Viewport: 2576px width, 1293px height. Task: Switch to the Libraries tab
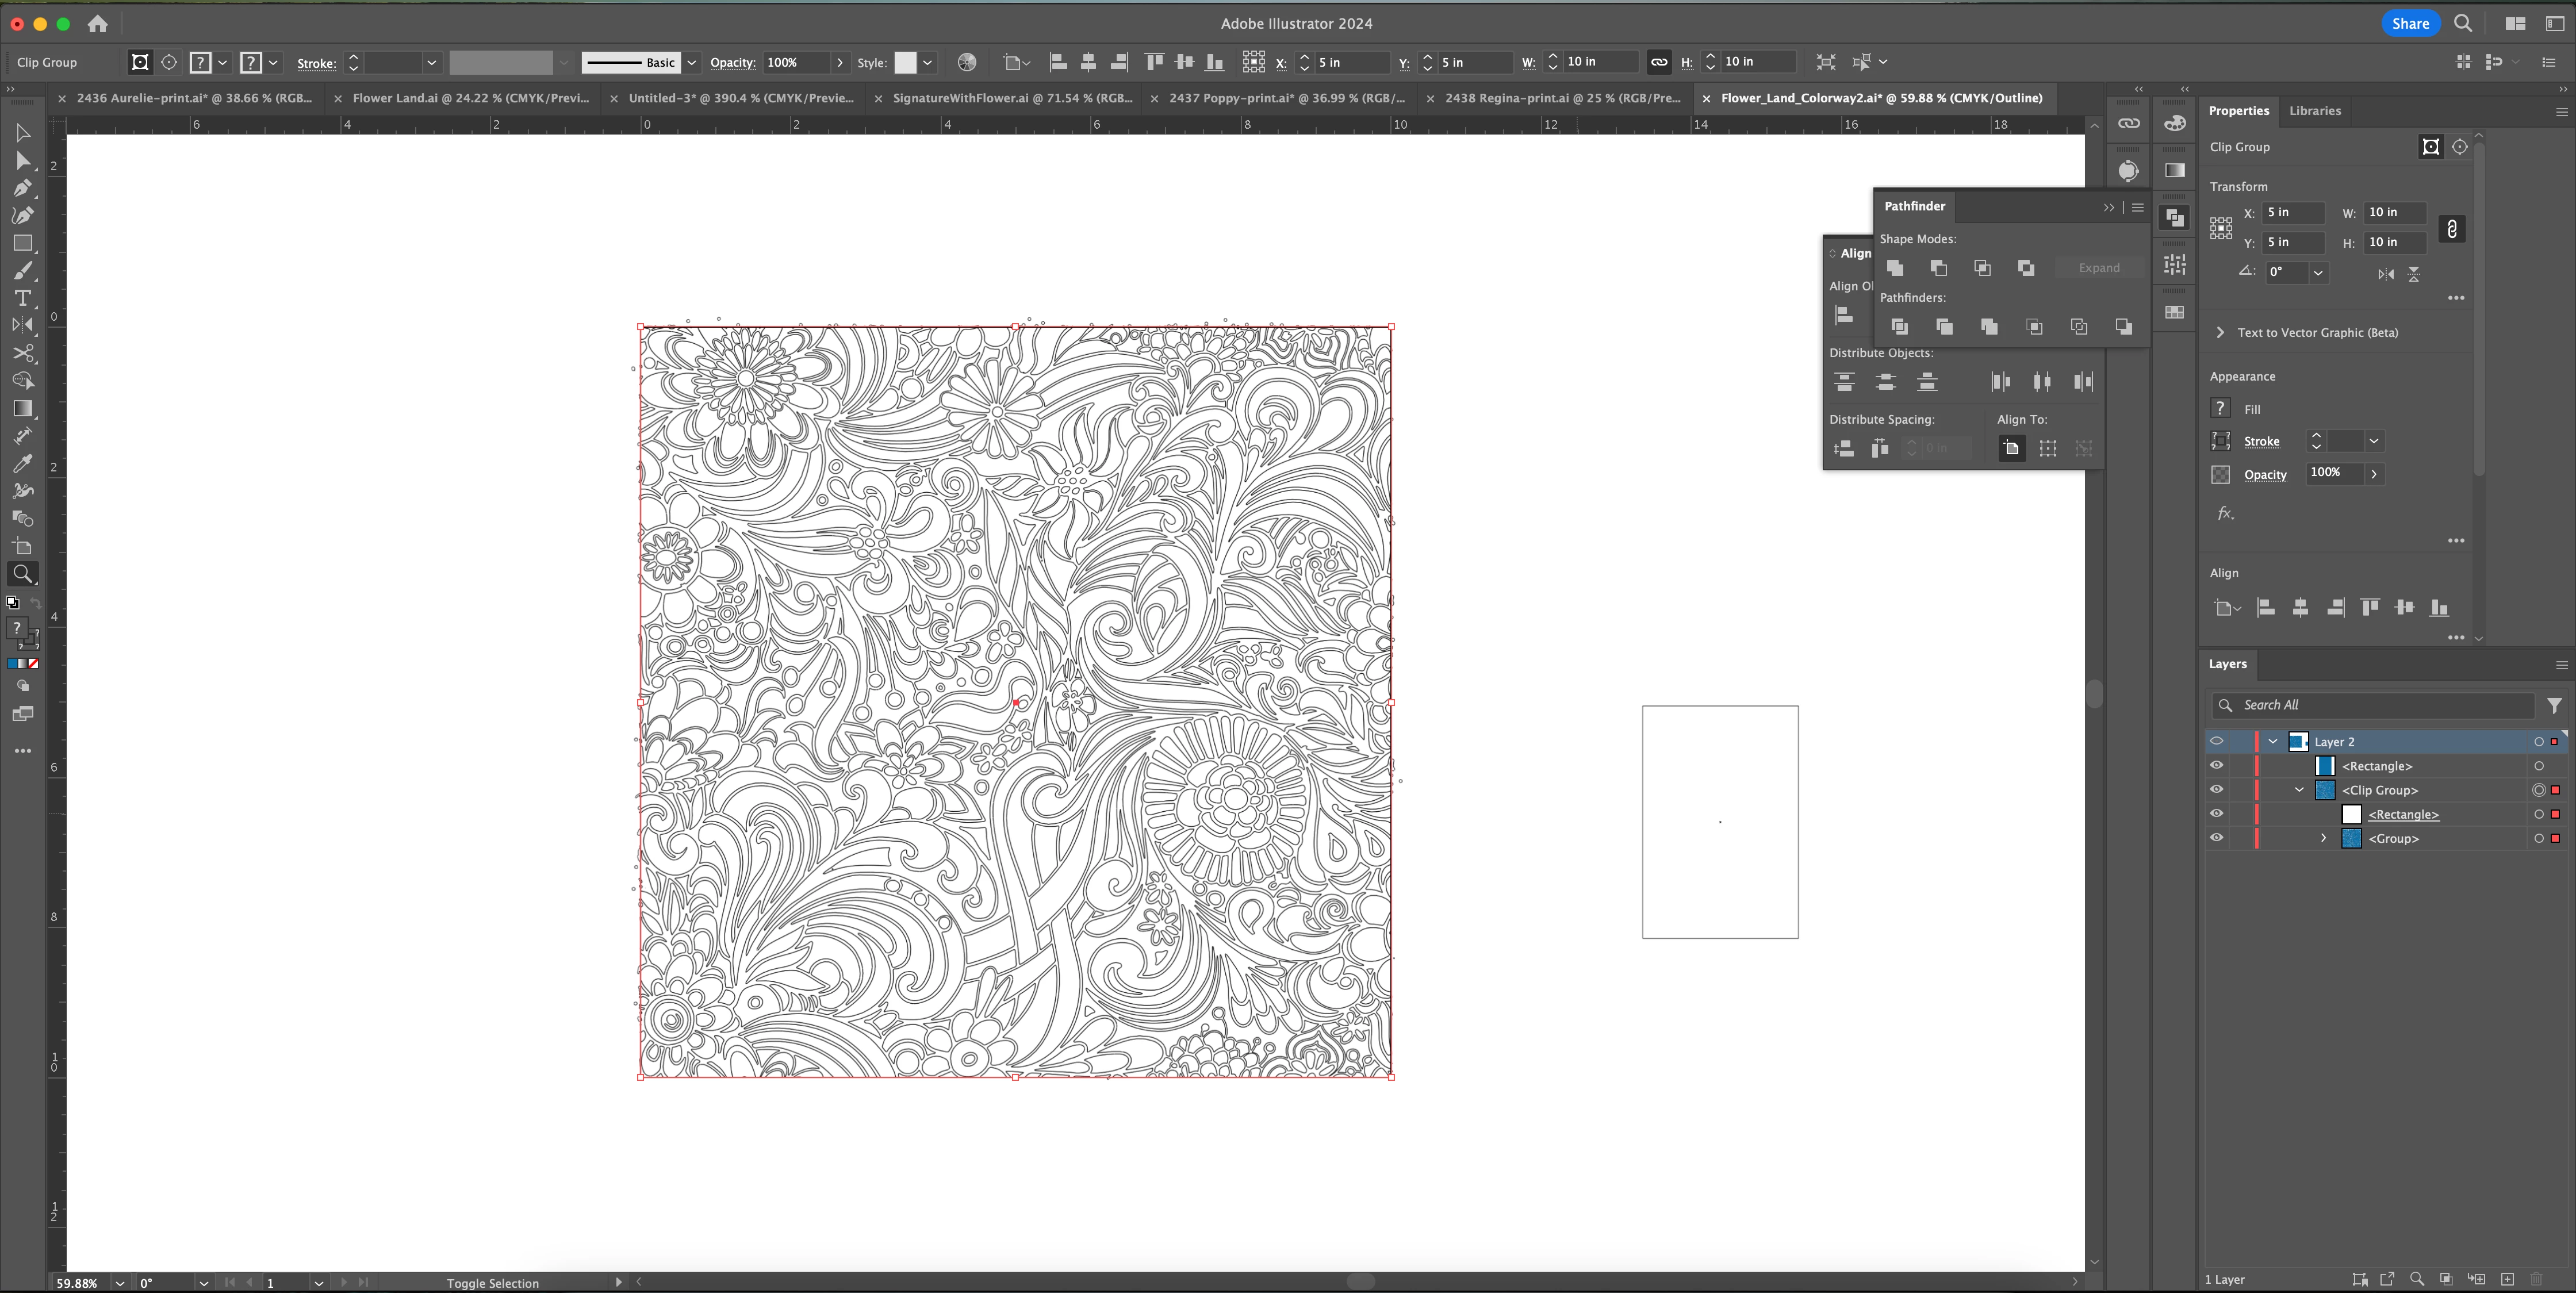2314,111
